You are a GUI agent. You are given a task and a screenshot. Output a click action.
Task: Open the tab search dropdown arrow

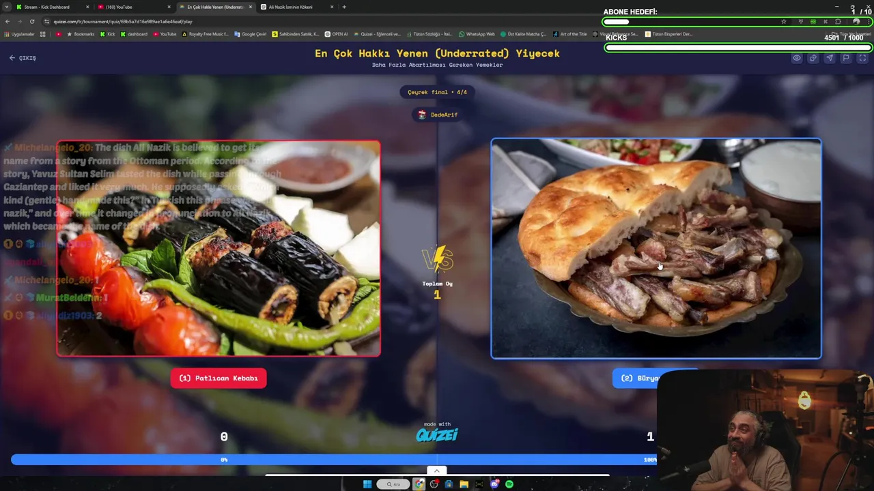click(x=7, y=7)
